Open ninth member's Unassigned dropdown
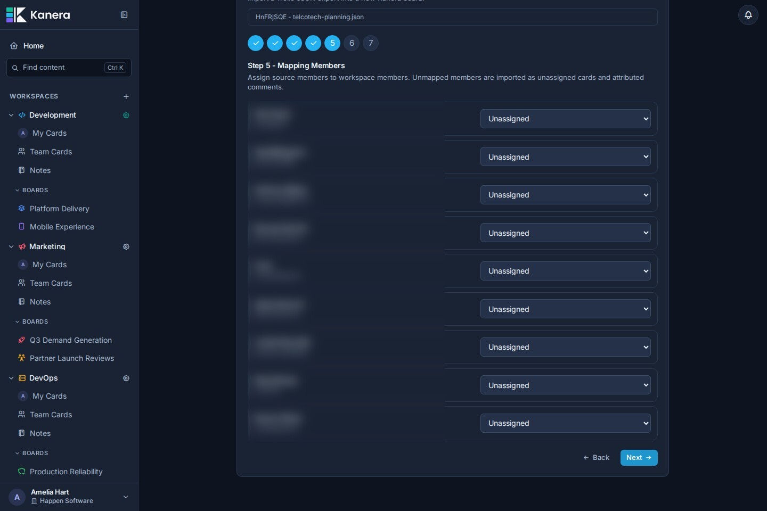Screen dimensions: 767x511 tap(565, 423)
